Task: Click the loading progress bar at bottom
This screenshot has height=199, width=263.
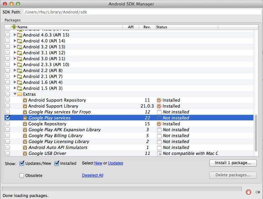Action: [x=122, y=188]
